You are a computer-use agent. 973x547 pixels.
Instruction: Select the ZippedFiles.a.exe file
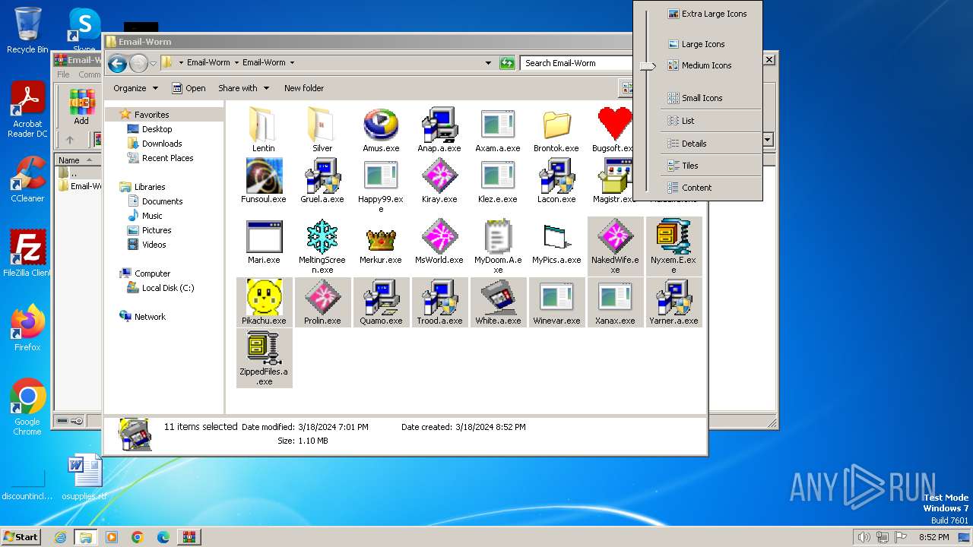point(264,358)
